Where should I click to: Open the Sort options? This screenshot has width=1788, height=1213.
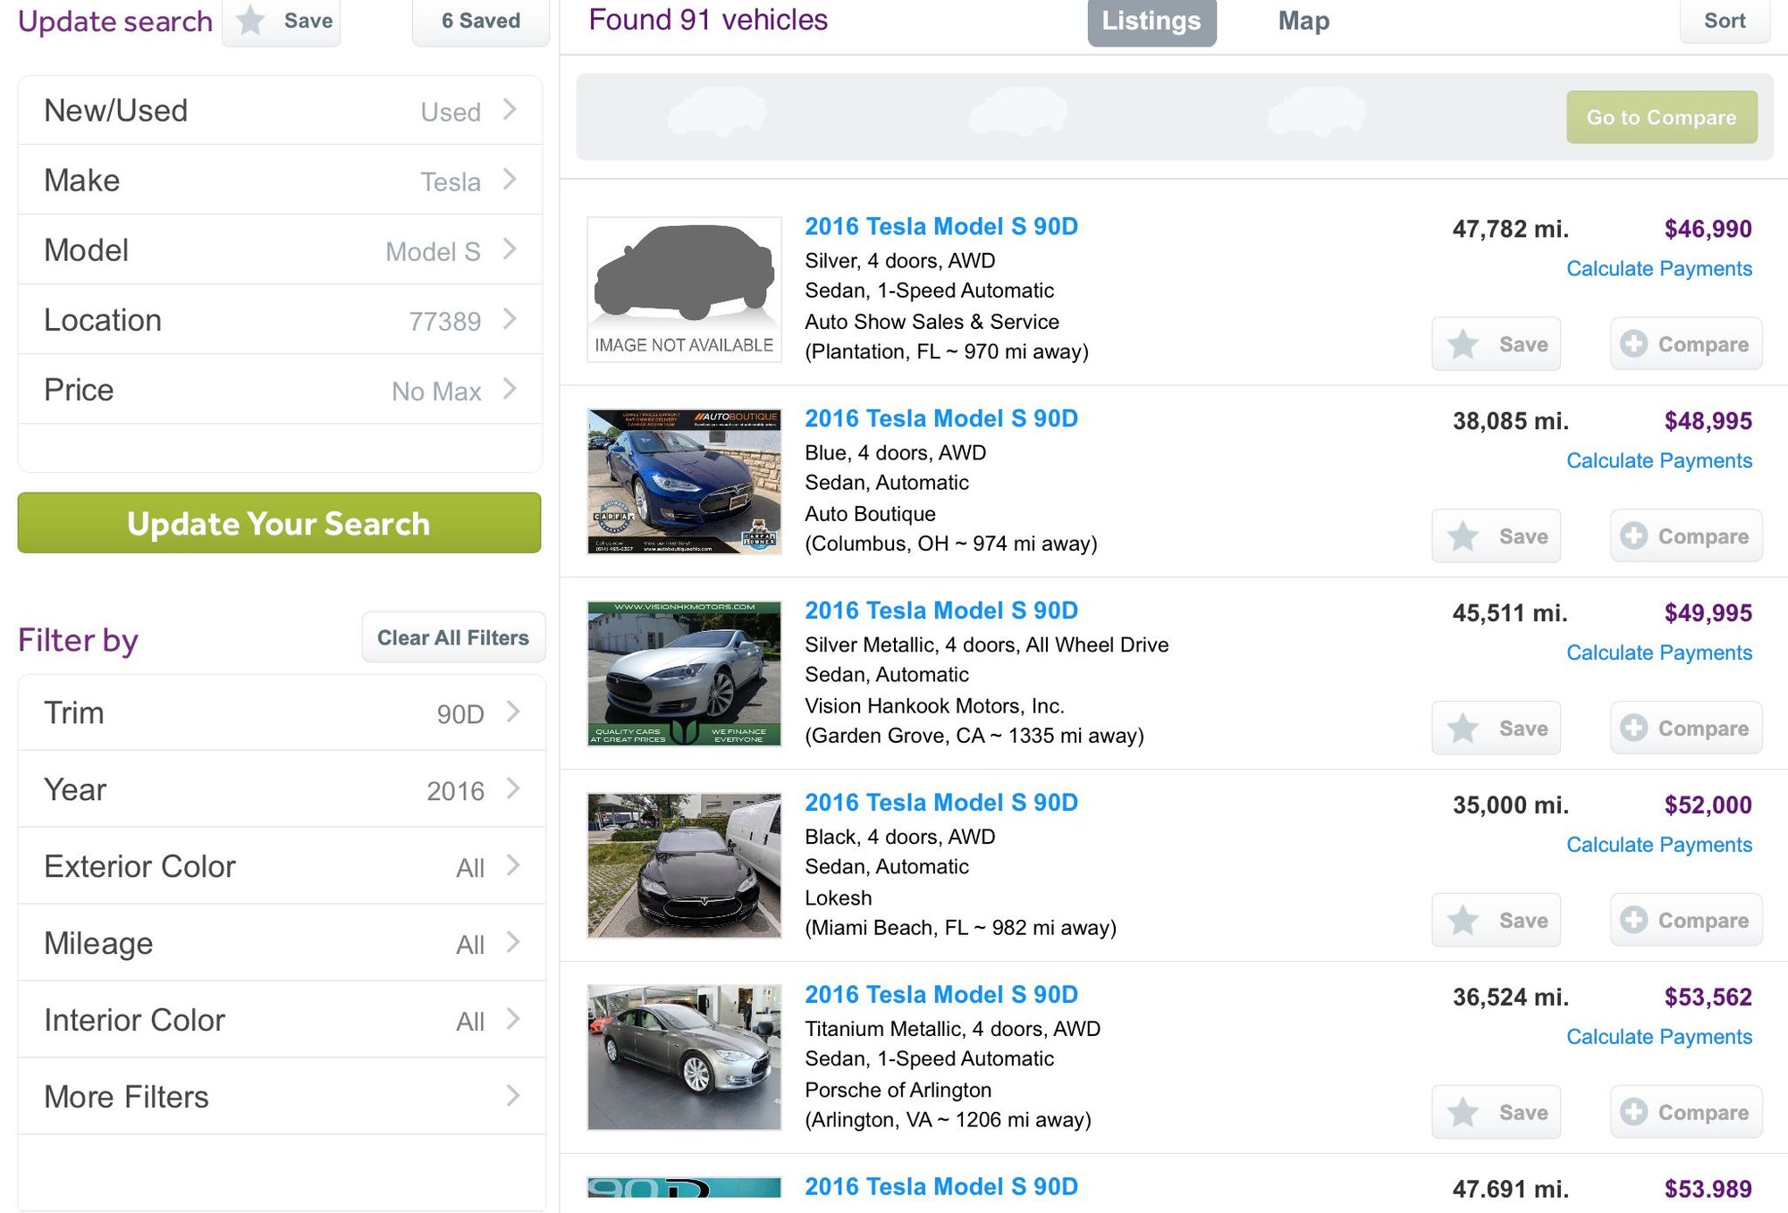1724,21
